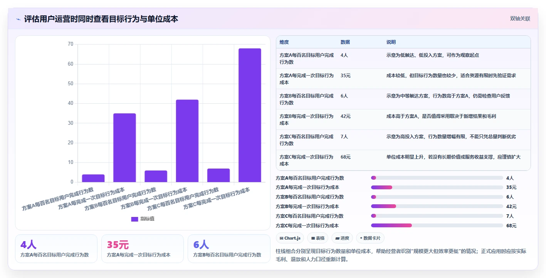Click the footer paragraph starting 柱线组合分别呈现
Image resolution: width=546 pixels, height=278 pixels.
click(x=401, y=255)
